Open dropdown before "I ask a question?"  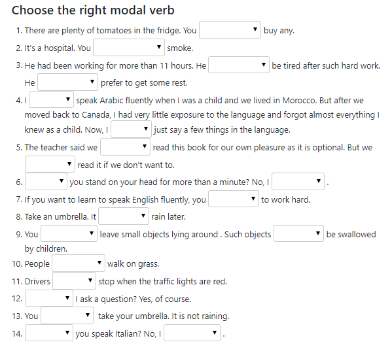coord(49,298)
